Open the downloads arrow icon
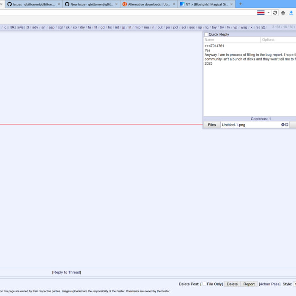 coord(291,13)
